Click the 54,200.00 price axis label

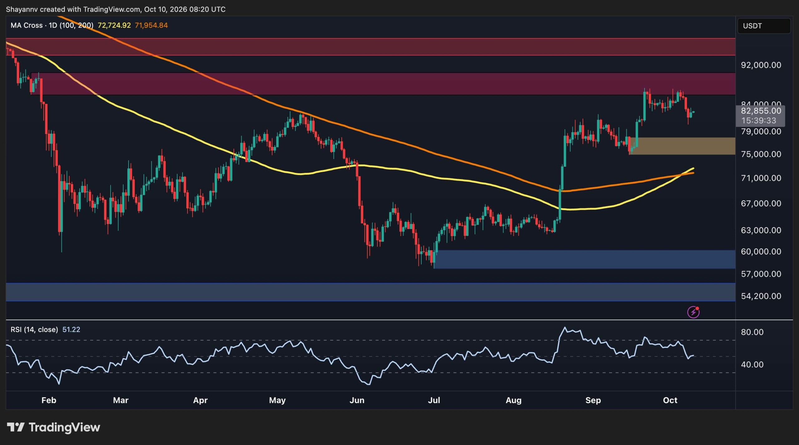(x=761, y=296)
